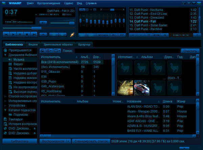
Task: Click the Winamp logo icon in title bar
Action: (4, 3)
